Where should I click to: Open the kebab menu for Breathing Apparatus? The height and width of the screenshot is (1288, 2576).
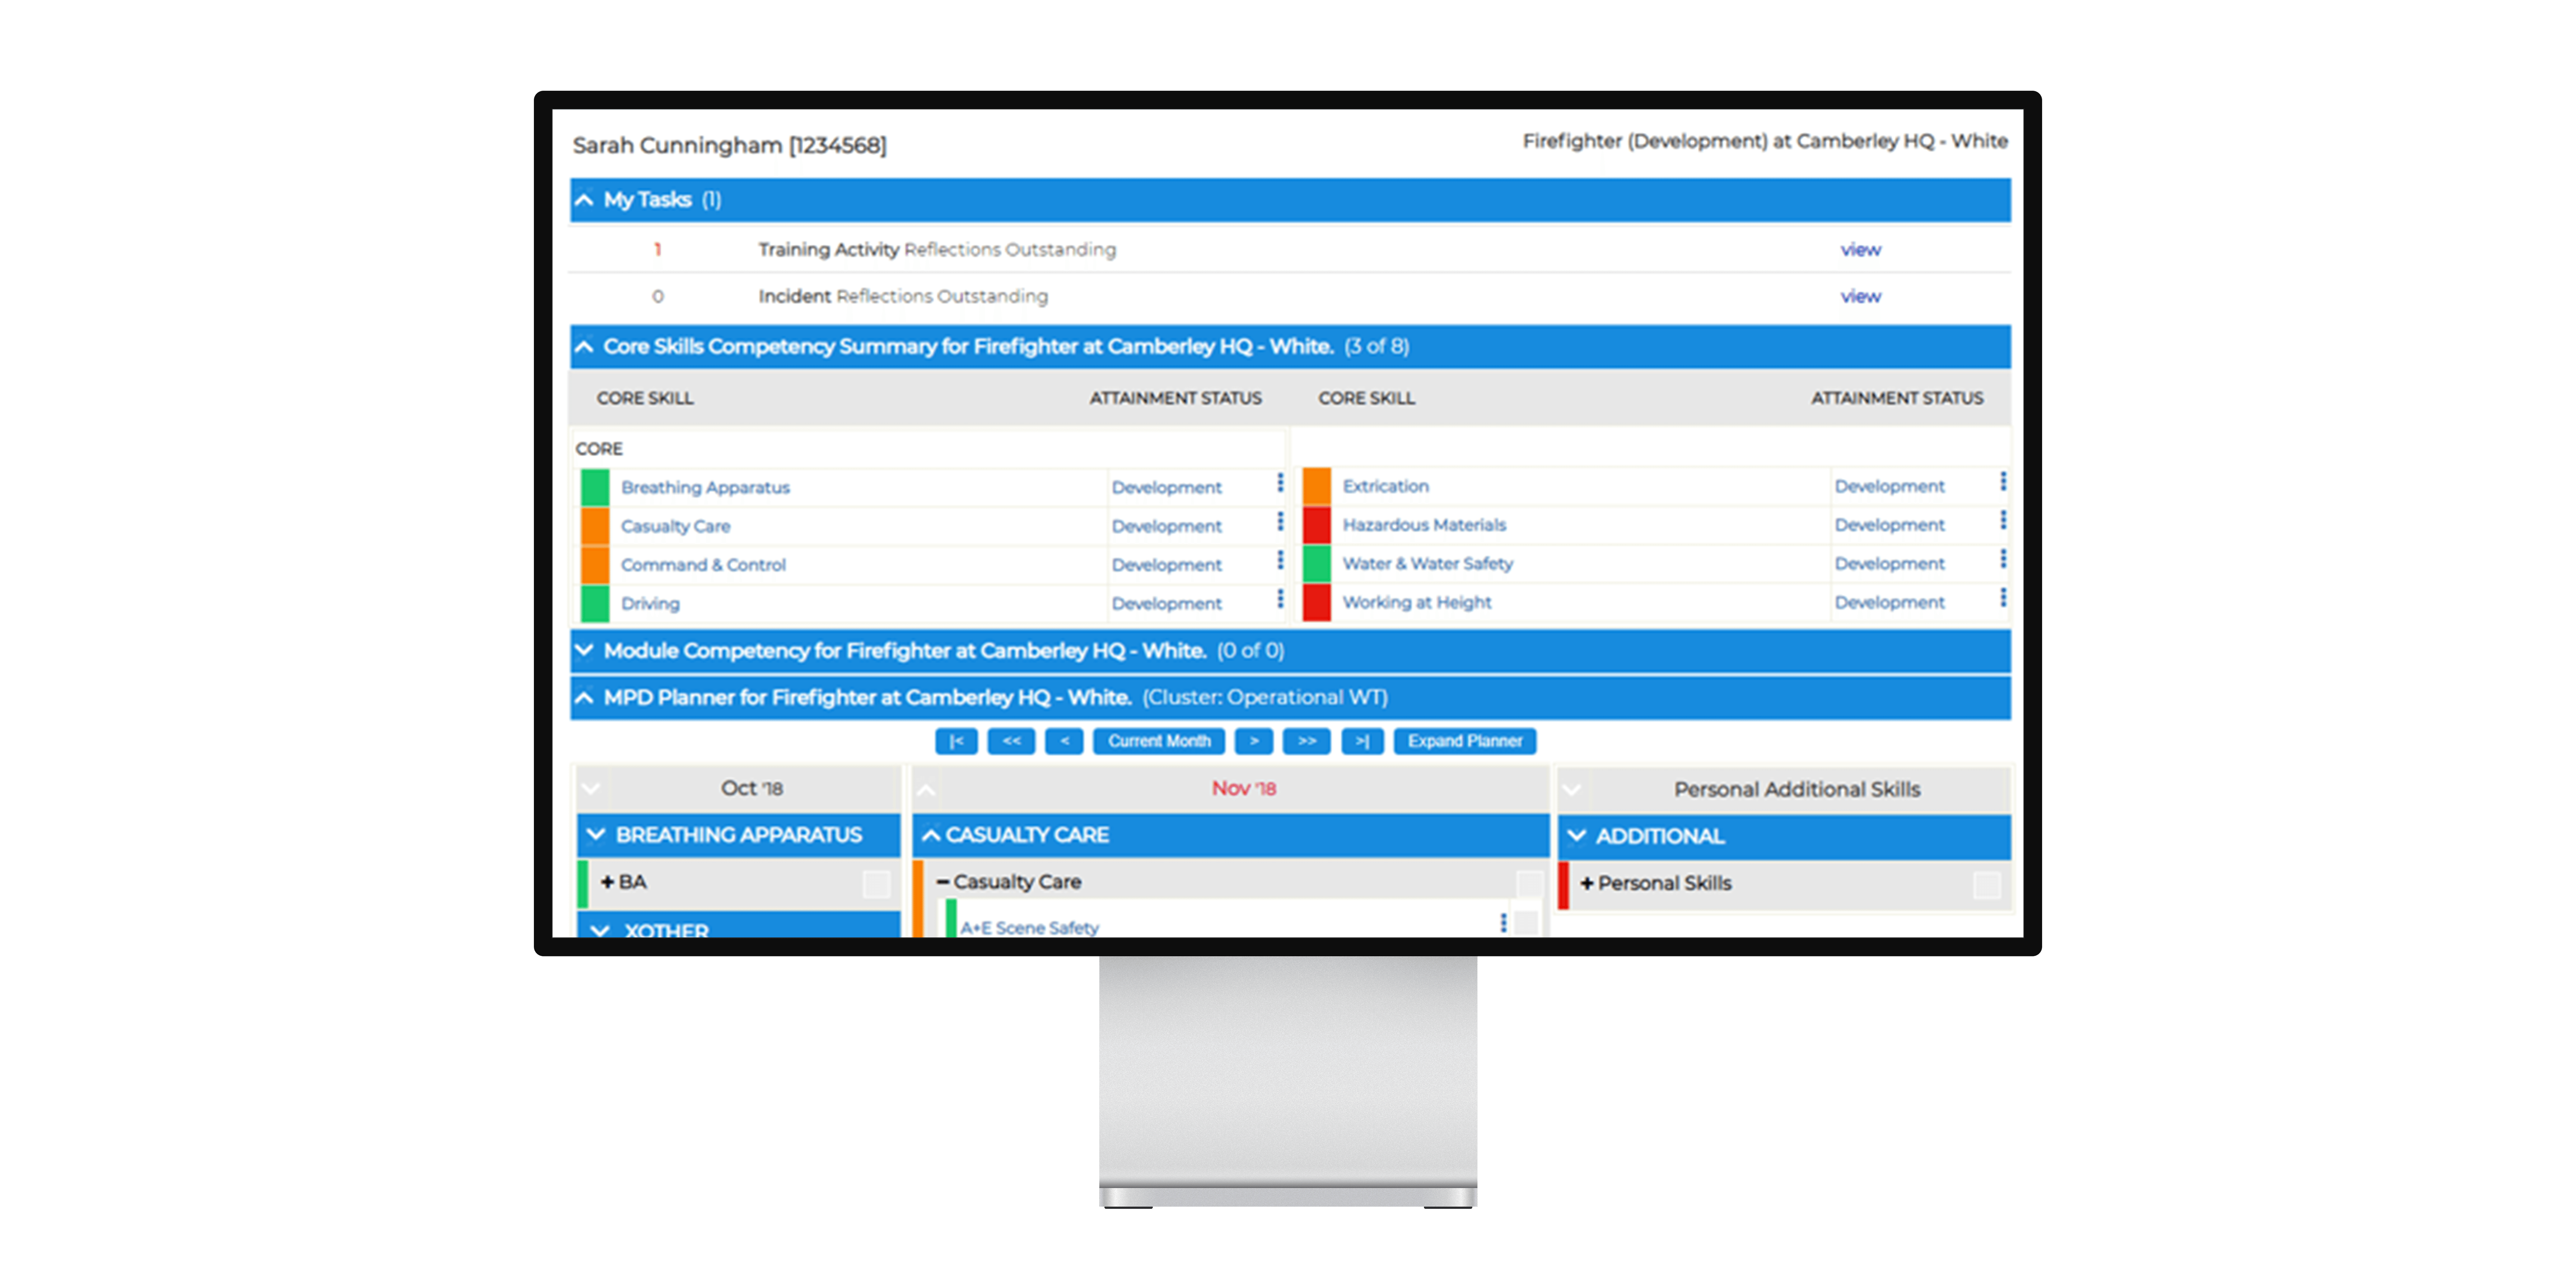1280,484
